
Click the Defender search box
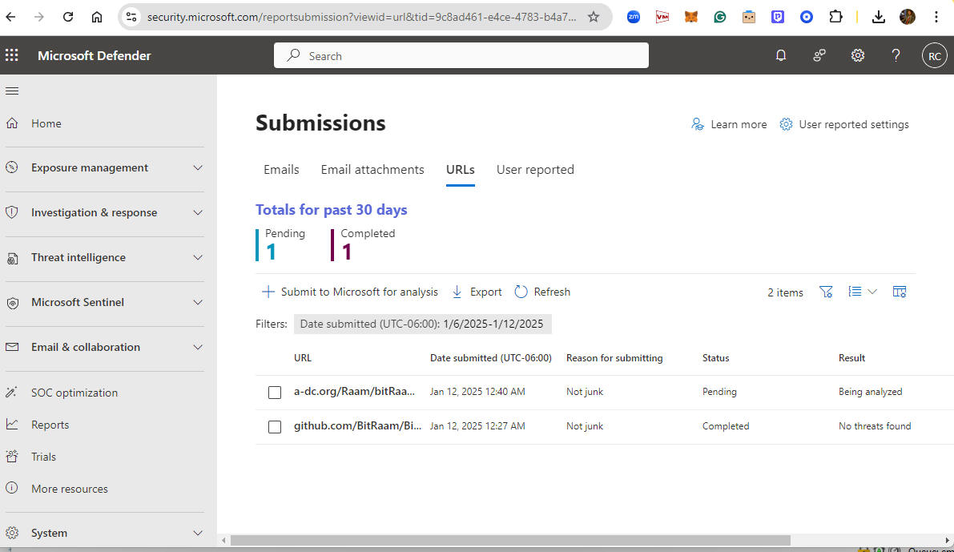coord(461,55)
